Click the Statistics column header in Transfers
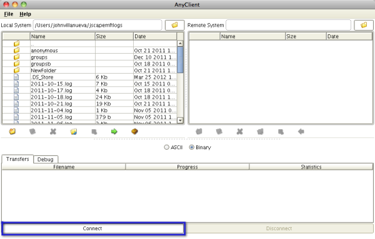 tap(311, 167)
